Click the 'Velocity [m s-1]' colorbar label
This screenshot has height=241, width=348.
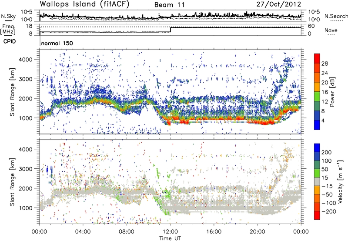341,181
